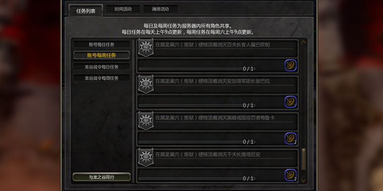This screenshot has width=383, height=191.
Task: Click the 梅鲁卡 quest progress bar
Action: (197, 142)
